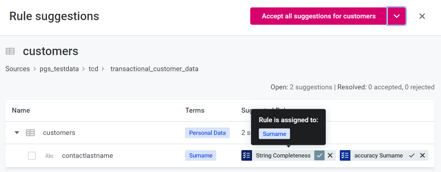Tick the contactlastname checkbox
The width and height of the screenshot is (441, 172).
(x=32, y=156)
